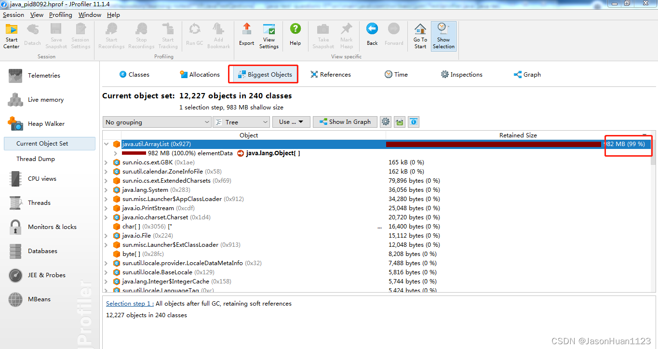Click the green recalculate icon beside the gear

tap(400, 122)
